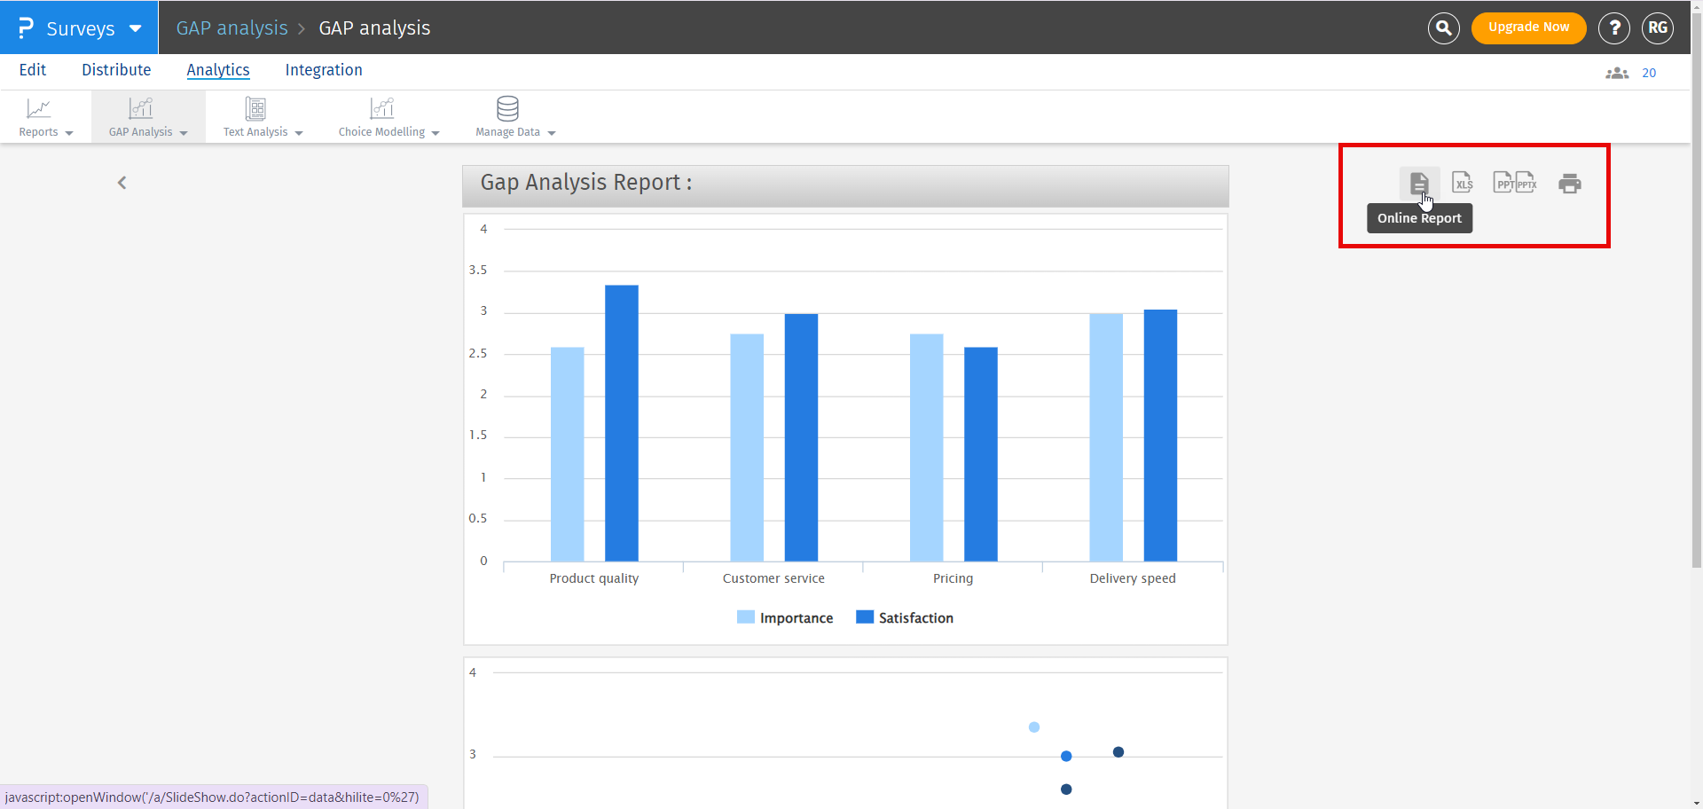Export the report as XLS
Screen dimensions: 1703x809
[1462, 183]
